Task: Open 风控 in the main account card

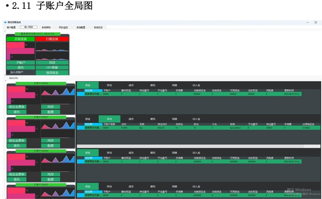Action: [x=52, y=63]
